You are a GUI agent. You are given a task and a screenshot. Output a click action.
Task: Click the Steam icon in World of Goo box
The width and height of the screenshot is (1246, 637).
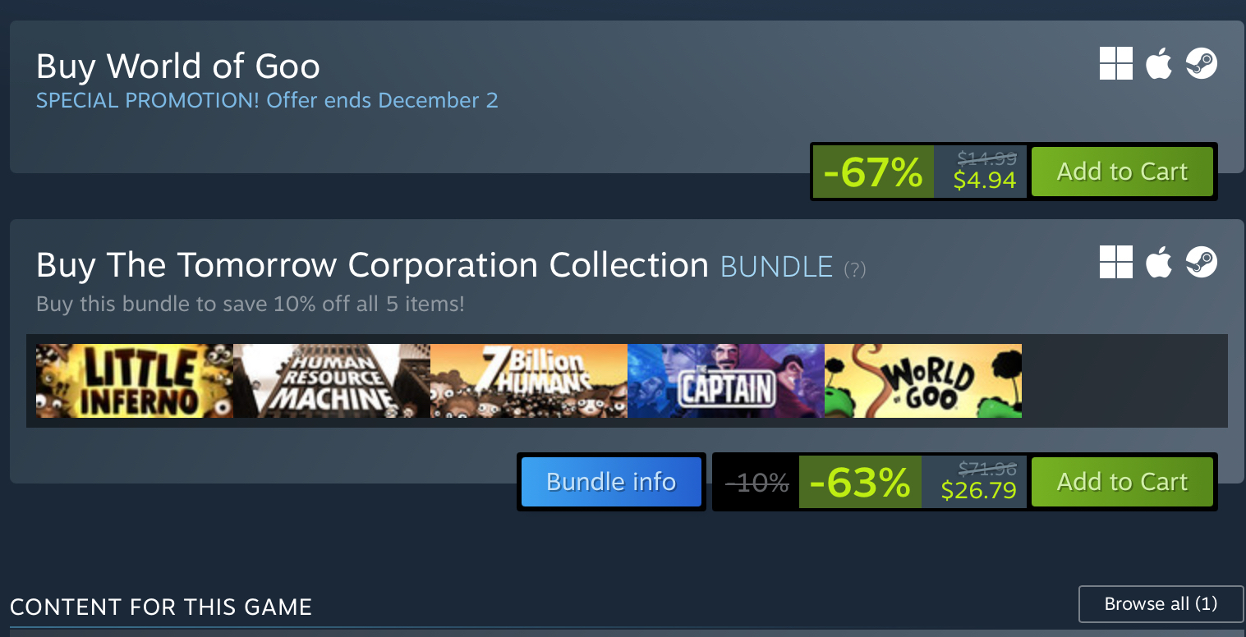click(1202, 63)
